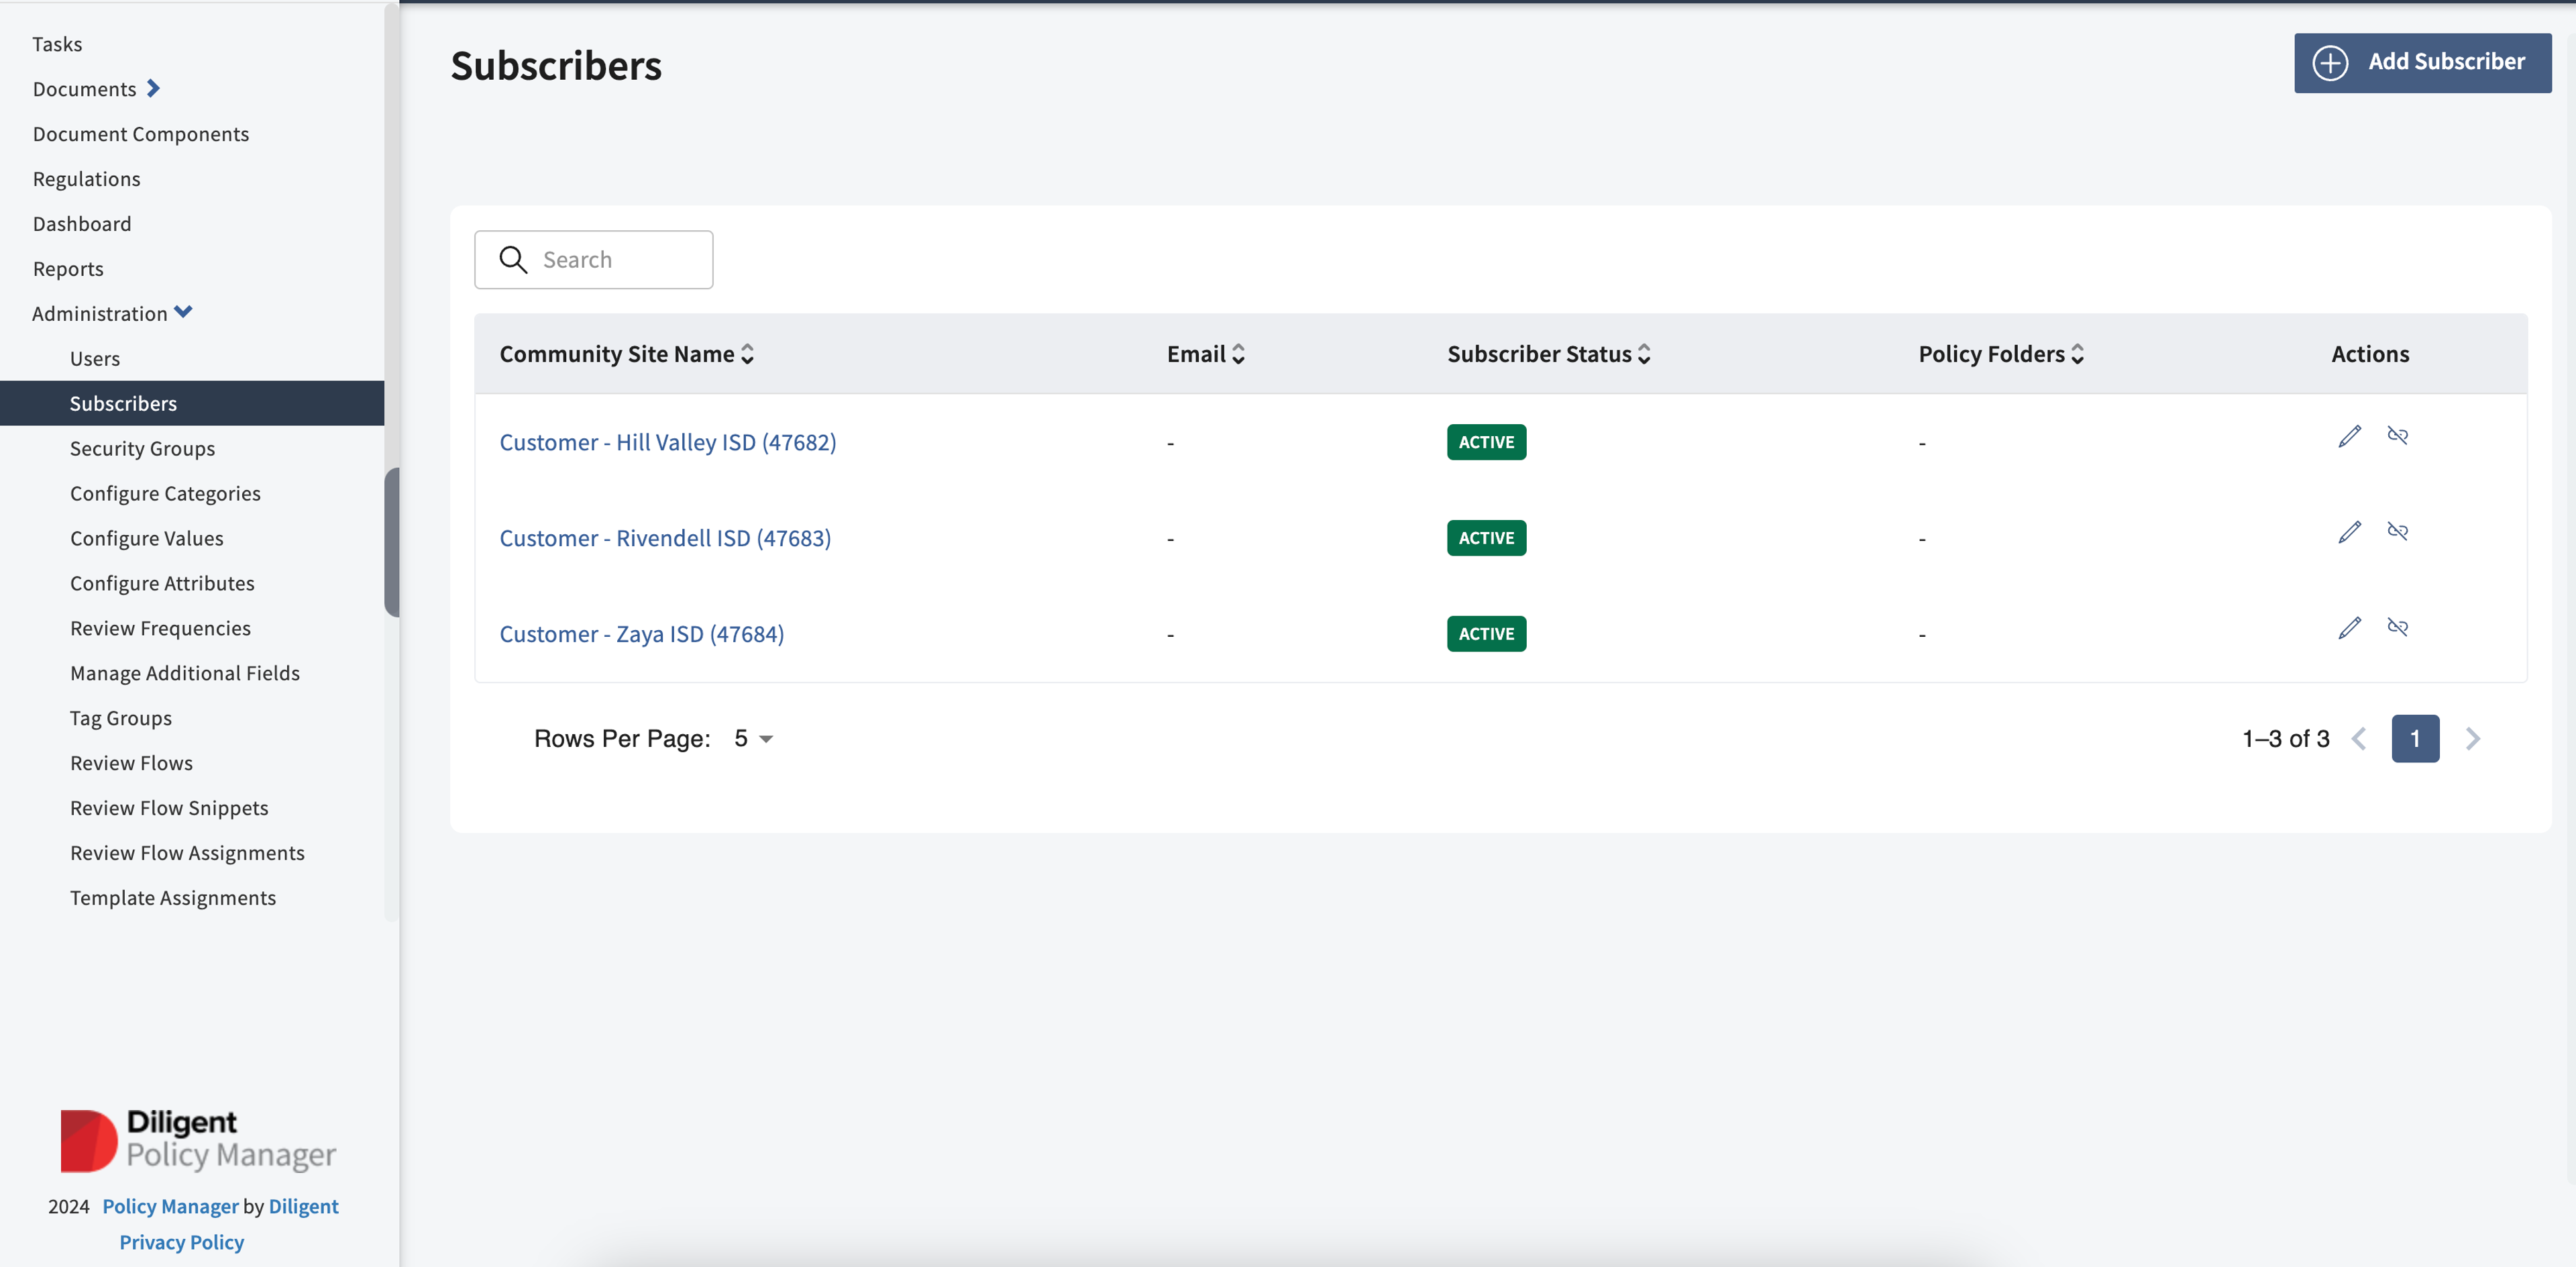
Task: Select page 1 pagination button
Action: (2415, 739)
